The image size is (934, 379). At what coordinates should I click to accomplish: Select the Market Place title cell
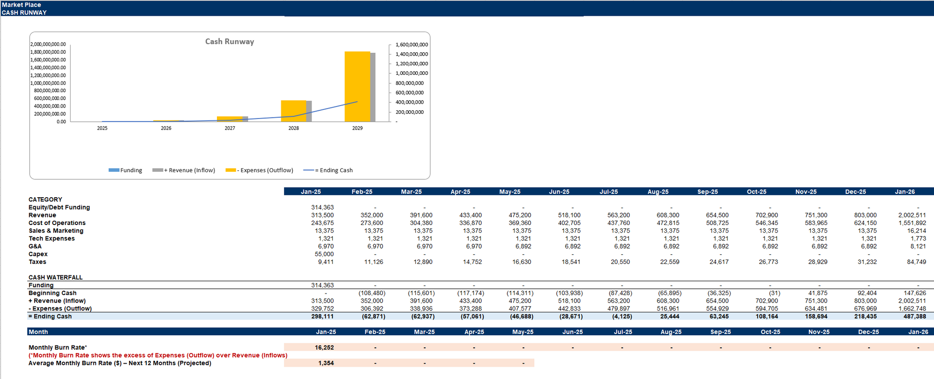point(22,5)
